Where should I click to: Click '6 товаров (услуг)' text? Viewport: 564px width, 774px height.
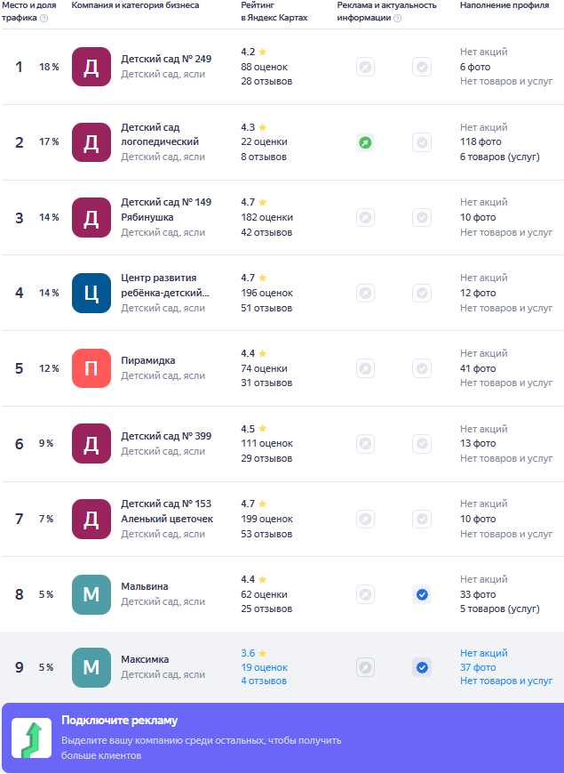[500, 157]
